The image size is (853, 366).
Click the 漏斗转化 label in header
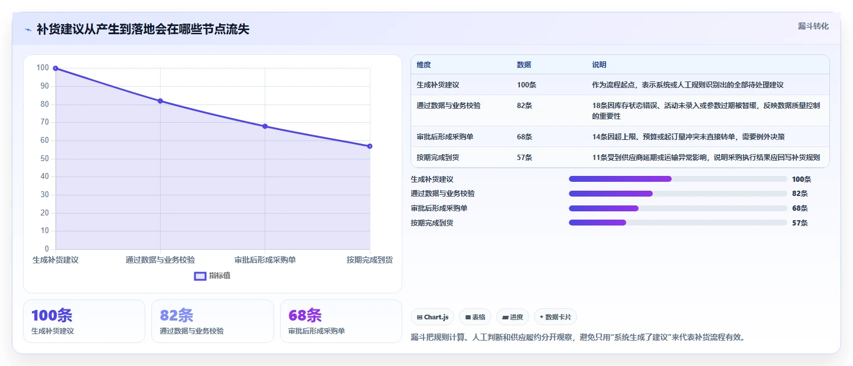(813, 26)
